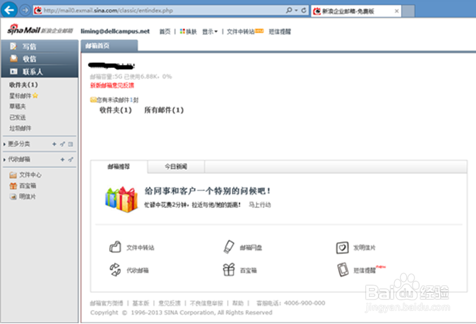Click the 代收邮箱 sync arrows icon in panel

pyautogui.click(x=115, y=270)
